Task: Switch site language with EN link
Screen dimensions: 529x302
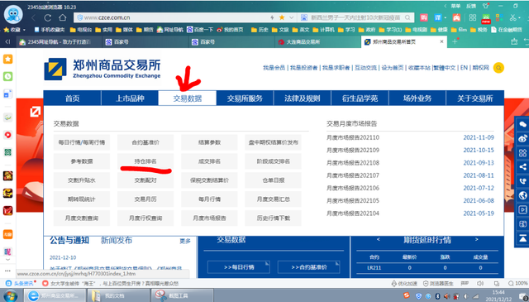Action: (464, 68)
